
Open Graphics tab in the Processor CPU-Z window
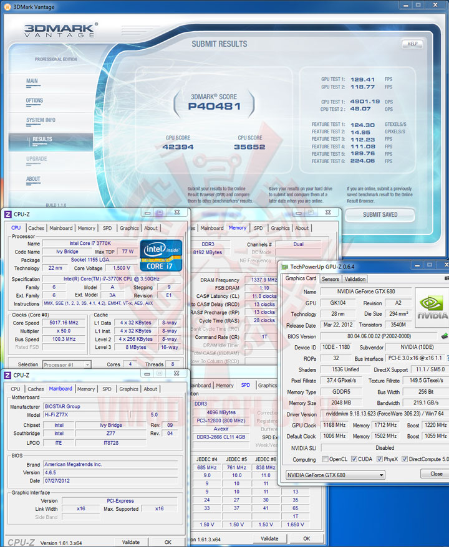[x=129, y=228]
